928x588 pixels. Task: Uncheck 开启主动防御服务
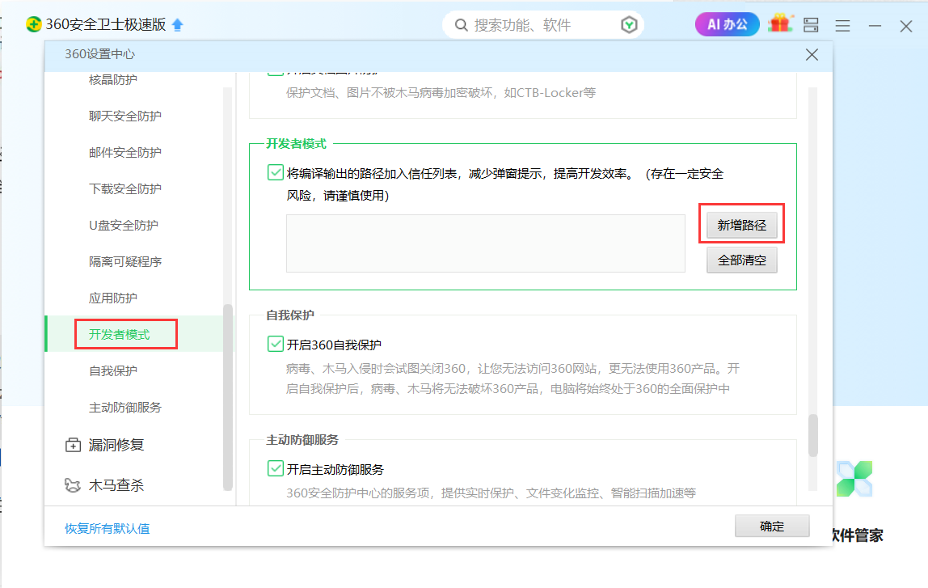click(275, 468)
